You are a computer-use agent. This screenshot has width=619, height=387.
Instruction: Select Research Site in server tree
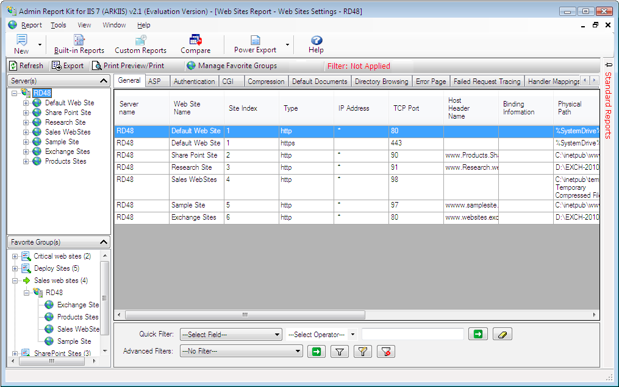65,122
